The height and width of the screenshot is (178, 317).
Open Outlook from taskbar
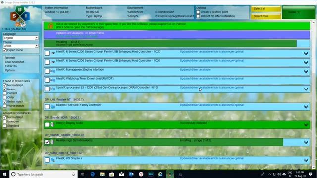[x=131, y=174]
